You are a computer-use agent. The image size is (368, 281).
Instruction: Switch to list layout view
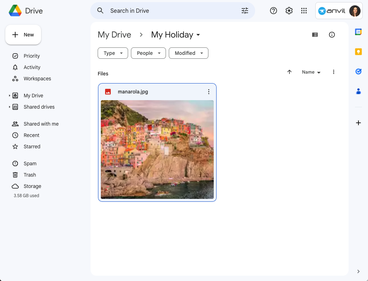tap(315, 34)
